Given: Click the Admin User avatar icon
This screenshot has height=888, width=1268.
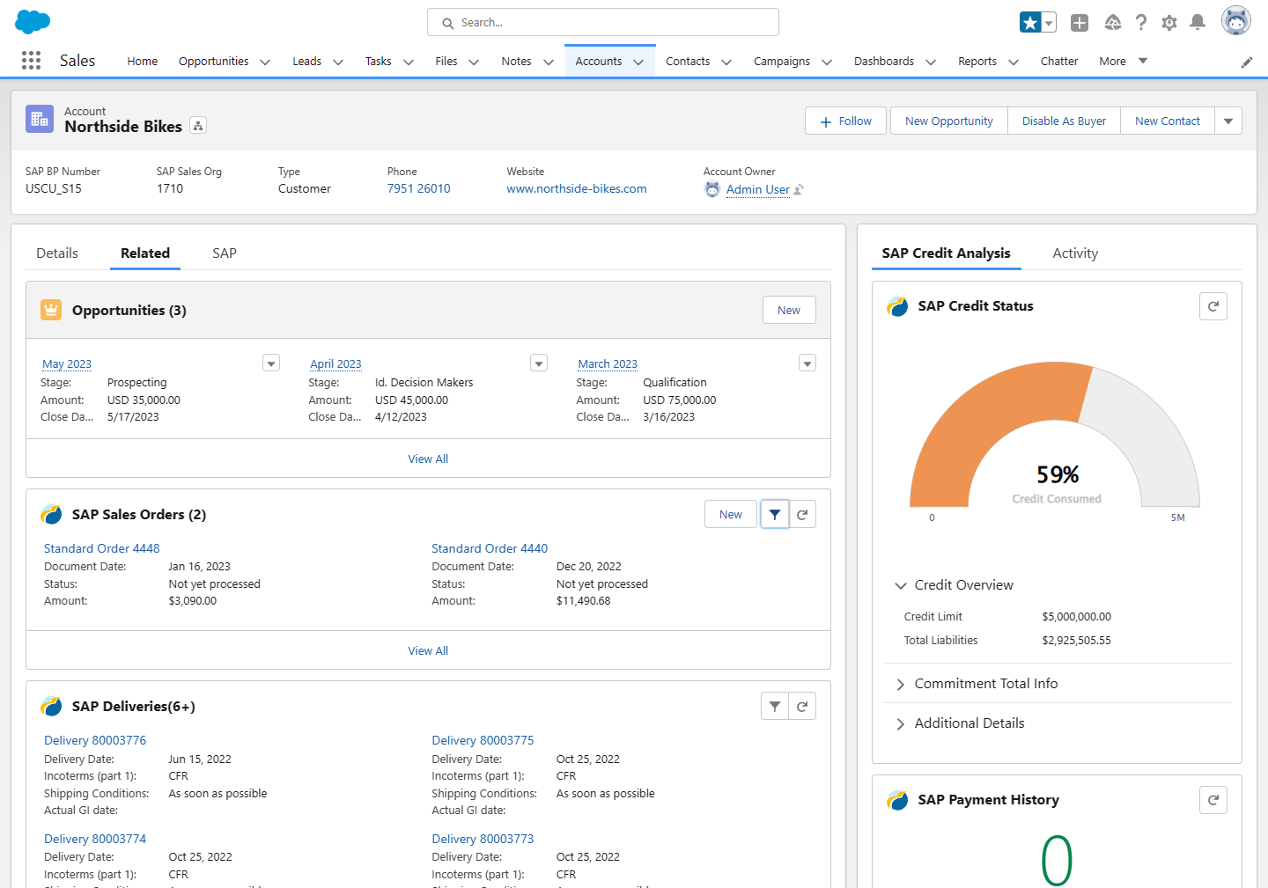Looking at the screenshot, I should (712, 189).
